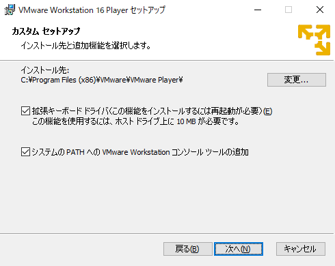Click the window title VMware Workstation 16 Player セットアップ
Image resolution: width=335 pixels, height=266 pixels.
click(x=92, y=10)
